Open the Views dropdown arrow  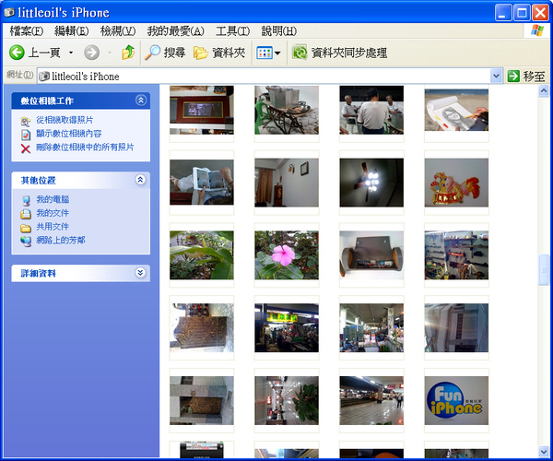tap(277, 53)
